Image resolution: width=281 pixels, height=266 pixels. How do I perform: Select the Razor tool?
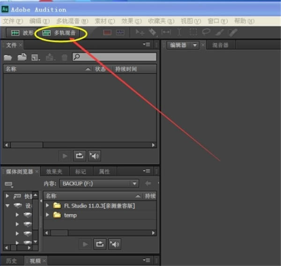[153, 32]
